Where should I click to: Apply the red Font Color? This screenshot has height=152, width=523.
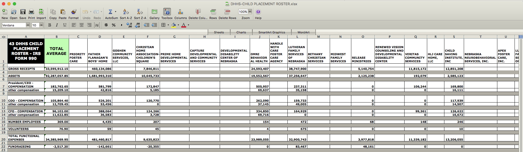184,25
